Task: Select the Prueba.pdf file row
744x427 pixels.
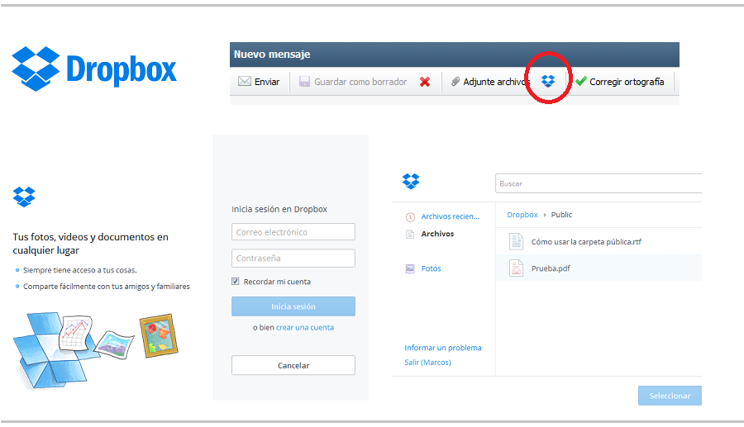Action: pyautogui.click(x=599, y=268)
